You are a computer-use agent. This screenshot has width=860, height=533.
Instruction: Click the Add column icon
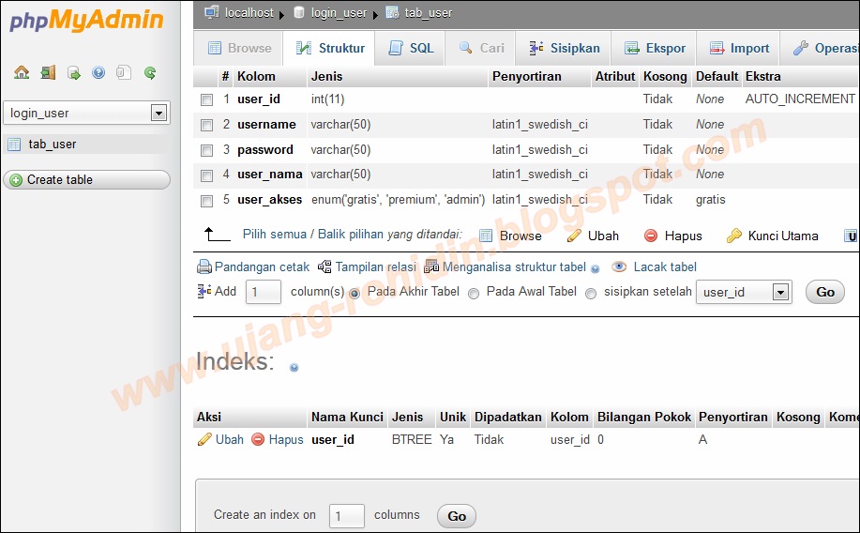point(204,292)
